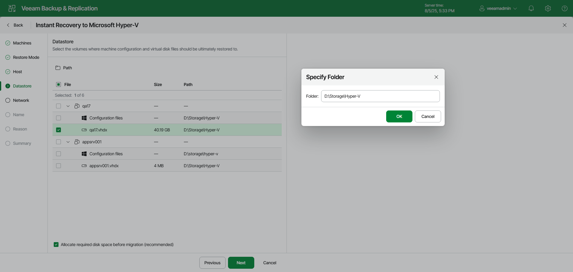The width and height of the screenshot is (573, 272).
Task: Collapse the qa17 row chevron
Action: pos(68,106)
